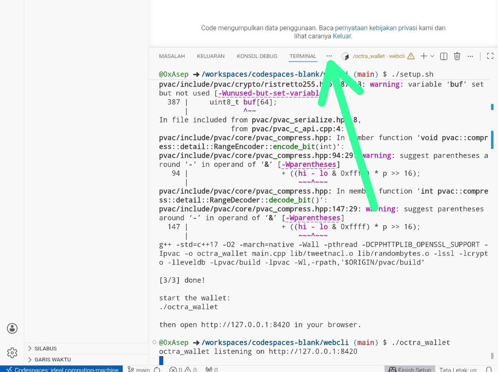This screenshot has height=372, width=498.
Task: Click the Finish Setup button
Action: click(410, 369)
